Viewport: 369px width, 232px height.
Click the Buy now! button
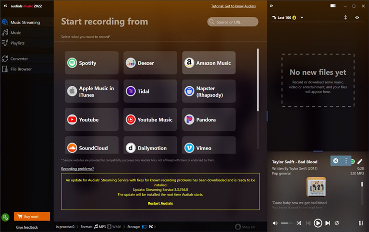32,217
